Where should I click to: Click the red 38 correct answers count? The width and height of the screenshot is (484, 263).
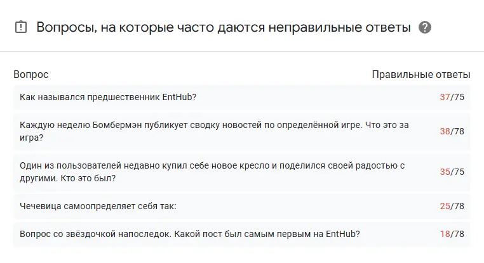click(445, 131)
